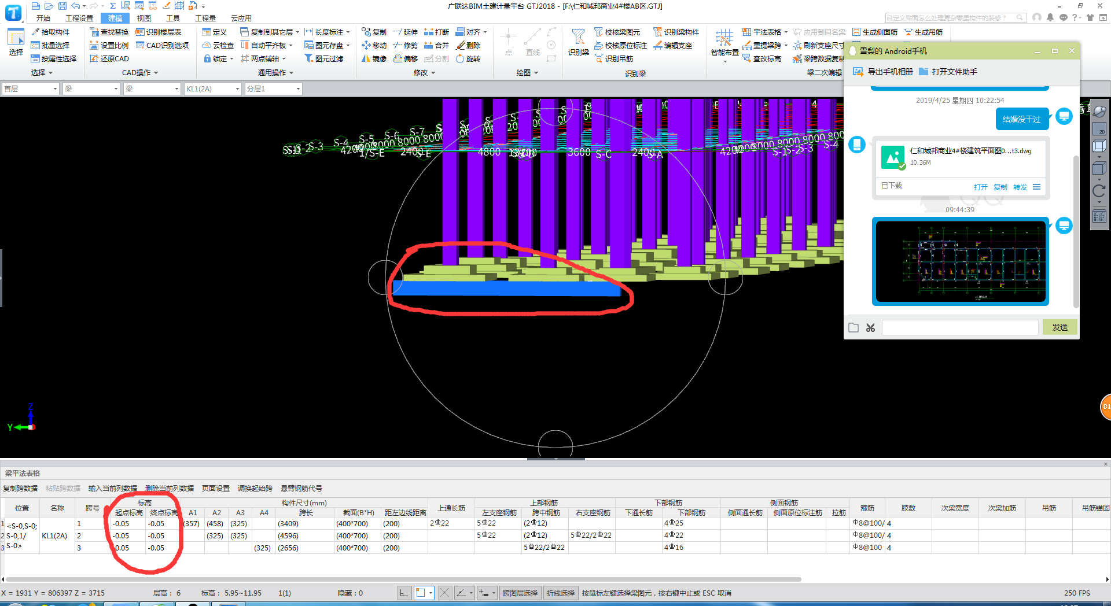Expand the 通用操作 group menu
This screenshot has width=1111, height=606.
pyautogui.click(x=276, y=73)
